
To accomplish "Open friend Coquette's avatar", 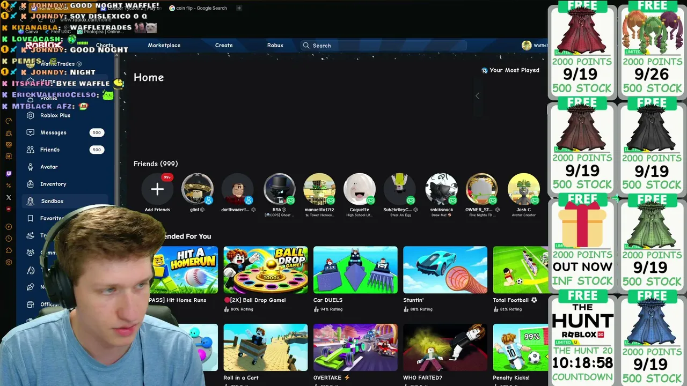I will point(360,189).
